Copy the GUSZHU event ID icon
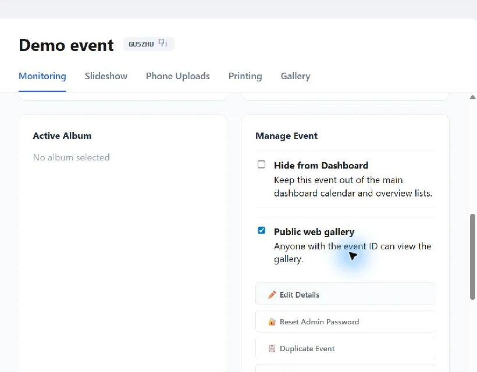Image resolution: width=477 pixels, height=372 pixels. (163, 43)
